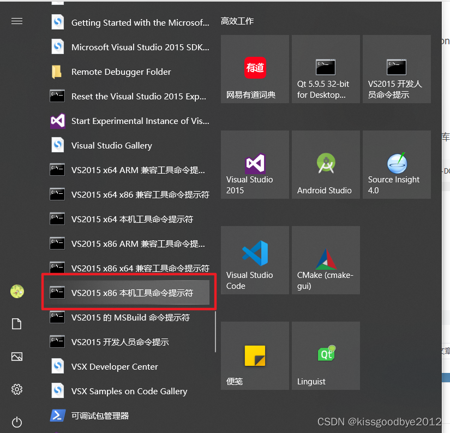Click the 高效工作 tile group header
The width and height of the screenshot is (450, 433).
(237, 21)
